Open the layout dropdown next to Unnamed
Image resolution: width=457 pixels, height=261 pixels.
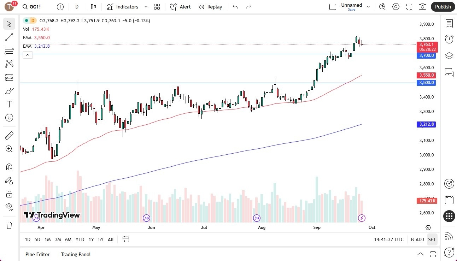click(368, 7)
